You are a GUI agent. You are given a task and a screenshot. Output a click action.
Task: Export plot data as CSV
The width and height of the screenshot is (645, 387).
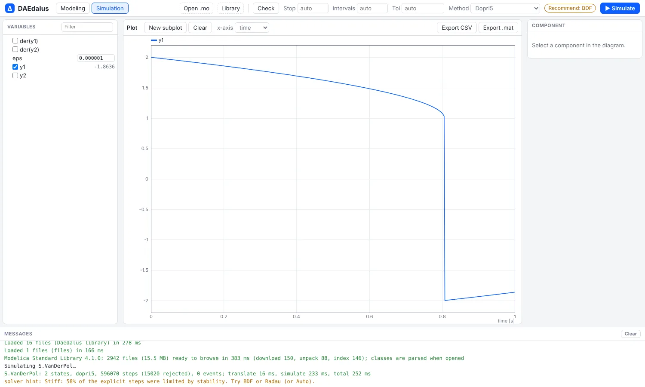point(457,28)
